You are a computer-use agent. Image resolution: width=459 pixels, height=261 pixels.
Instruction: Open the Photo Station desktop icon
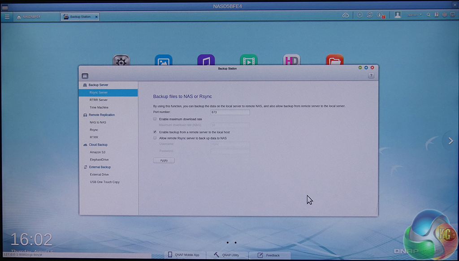pyautogui.click(x=163, y=60)
